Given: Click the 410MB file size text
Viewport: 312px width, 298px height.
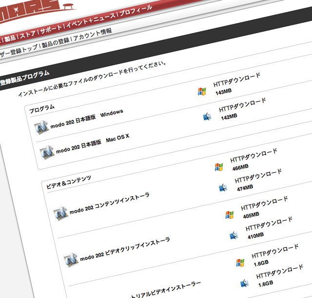Looking at the screenshot, I should click(255, 236).
